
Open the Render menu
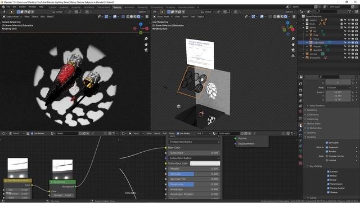click(22, 7)
